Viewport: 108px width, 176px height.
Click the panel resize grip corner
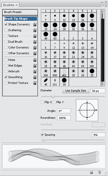106,173
